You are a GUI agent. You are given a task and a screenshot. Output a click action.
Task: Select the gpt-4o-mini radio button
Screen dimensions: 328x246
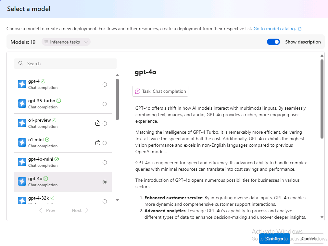(x=105, y=162)
